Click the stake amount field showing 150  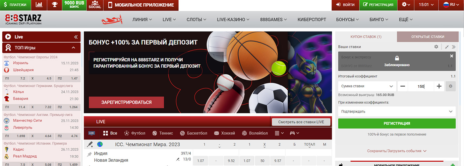coord(421,86)
